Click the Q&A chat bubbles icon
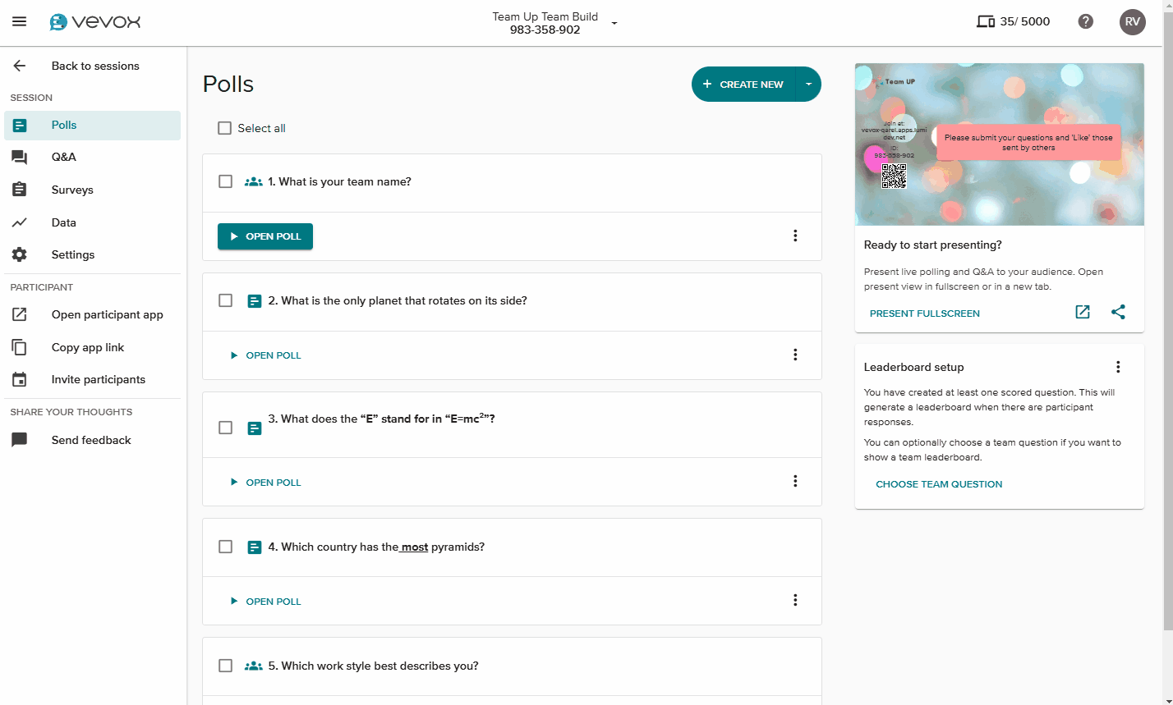This screenshot has height=705, width=1173. coord(20,158)
